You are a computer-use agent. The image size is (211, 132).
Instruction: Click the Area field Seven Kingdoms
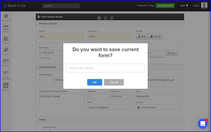[x=110, y=108]
